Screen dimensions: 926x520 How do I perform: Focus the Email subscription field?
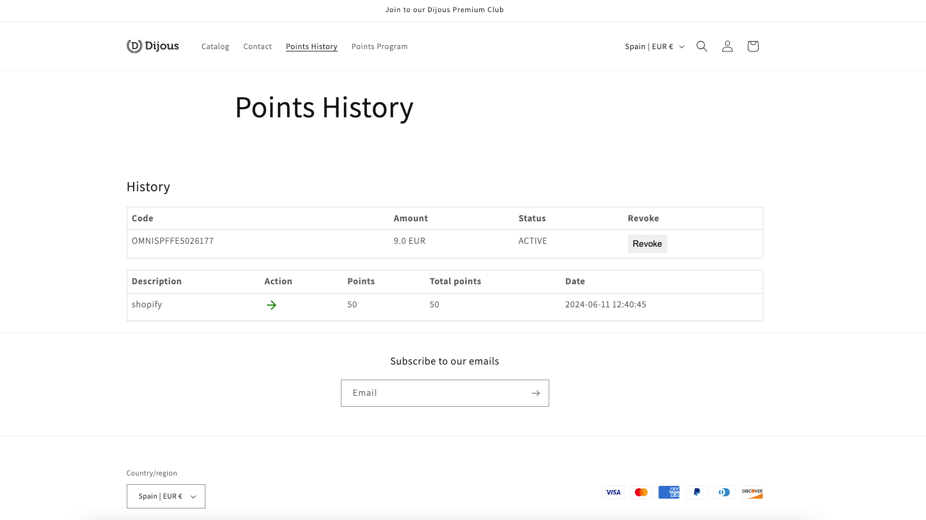click(434, 393)
